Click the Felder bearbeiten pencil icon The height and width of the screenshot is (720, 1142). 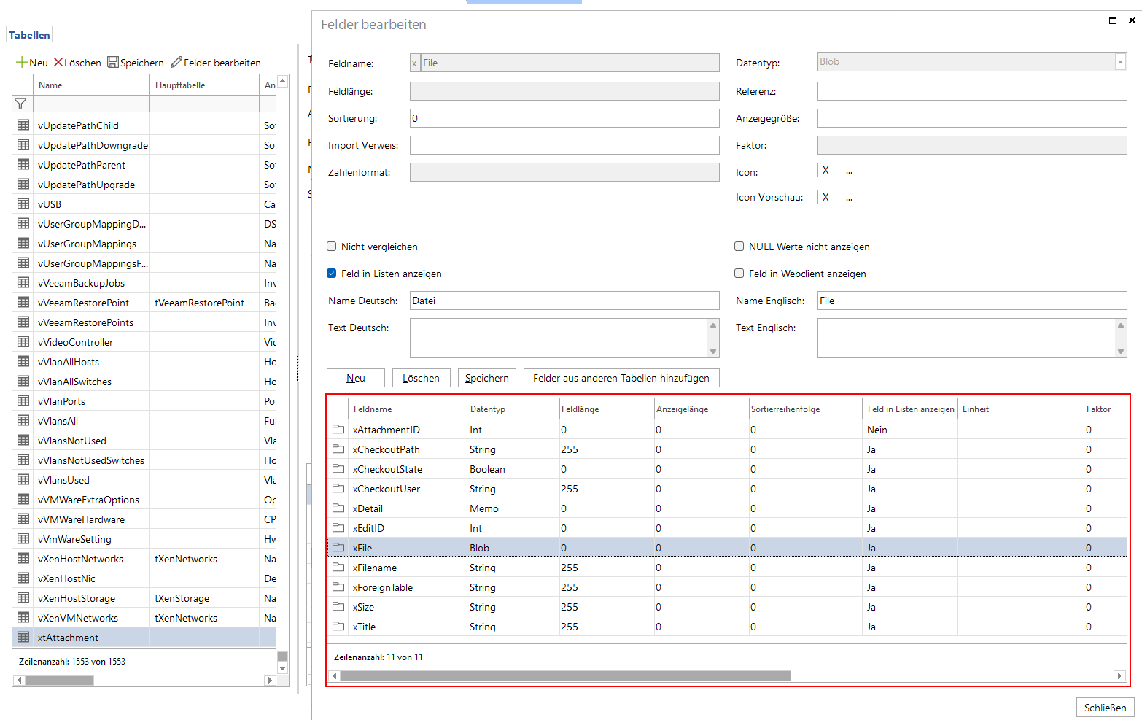coord(176,63)
